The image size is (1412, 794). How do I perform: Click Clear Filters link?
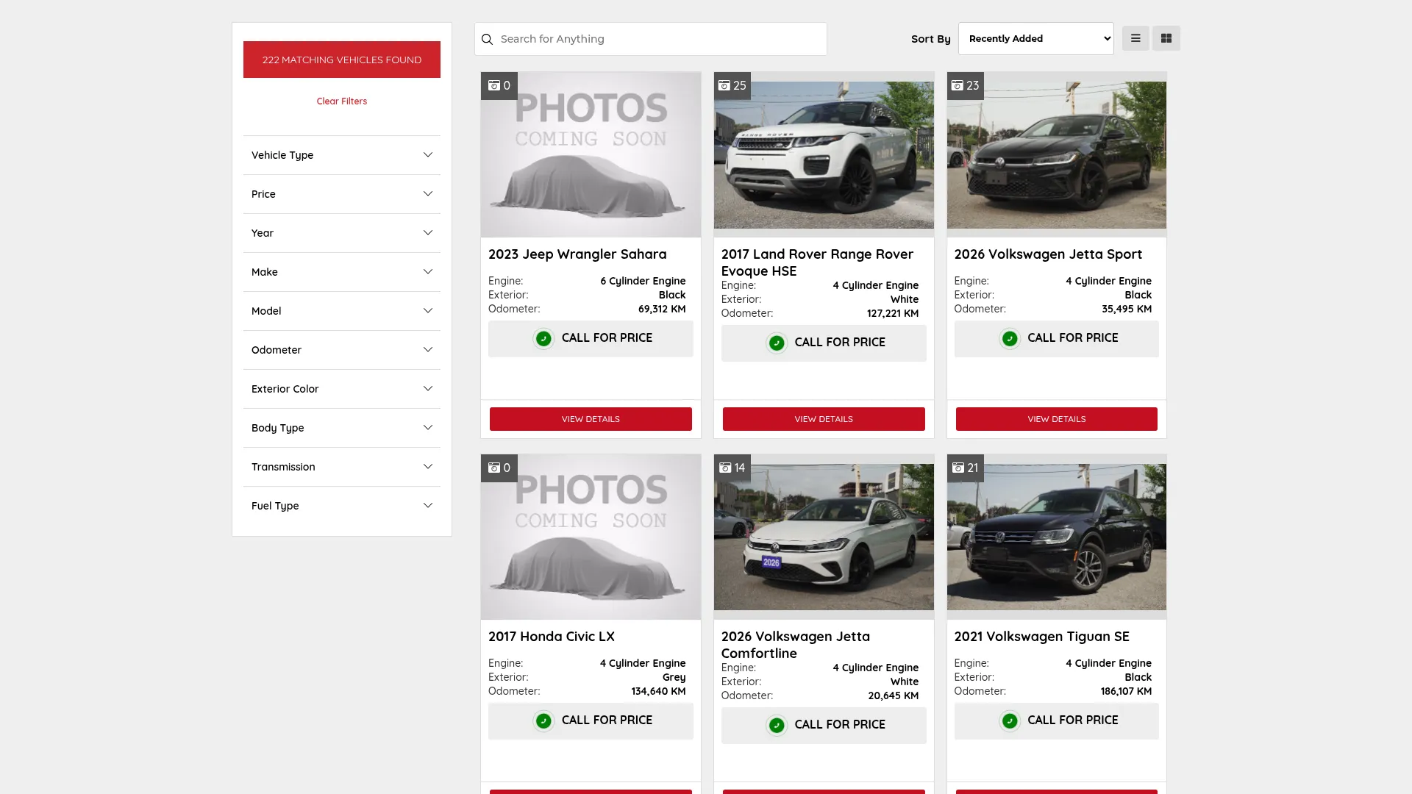(342, 101)
